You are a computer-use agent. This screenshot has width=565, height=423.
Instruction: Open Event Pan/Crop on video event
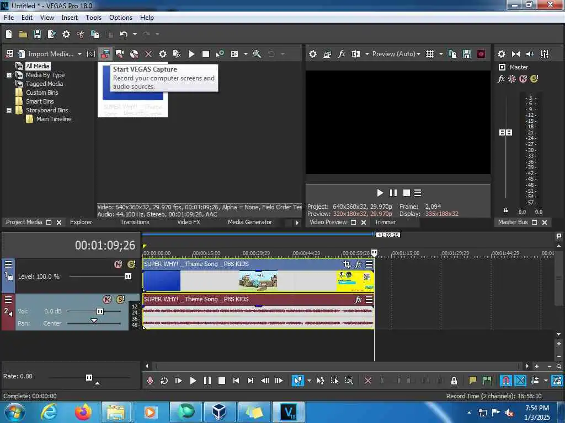click(347, 264)
